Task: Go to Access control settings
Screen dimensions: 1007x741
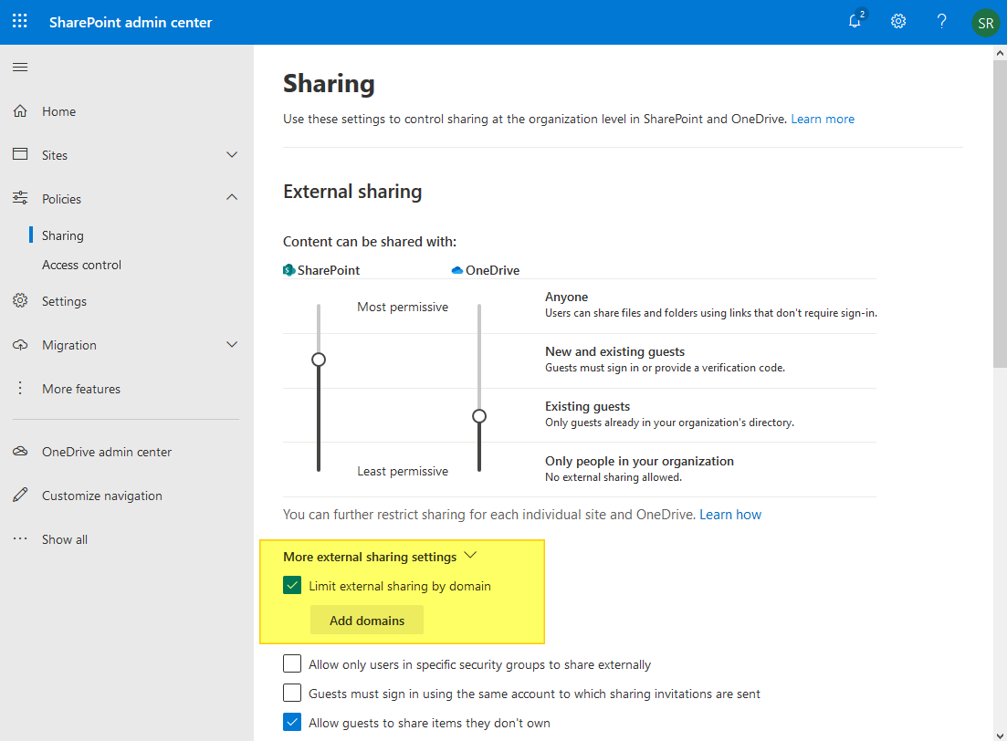Action: click(x=81, y=264)
